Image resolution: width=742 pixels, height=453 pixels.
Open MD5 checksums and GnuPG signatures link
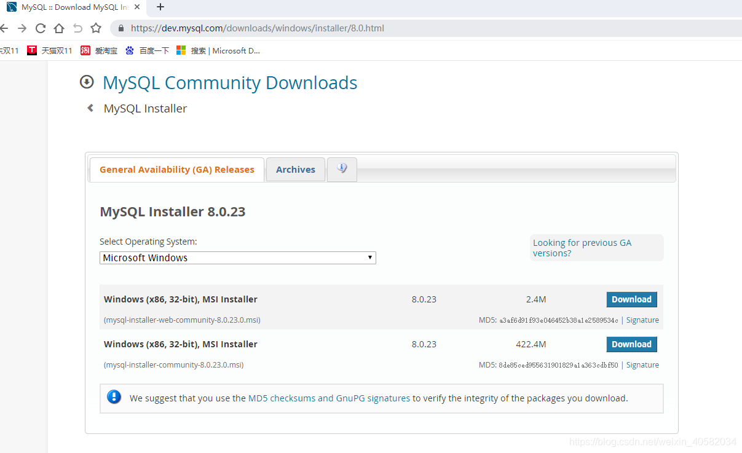tap(329, 398)
